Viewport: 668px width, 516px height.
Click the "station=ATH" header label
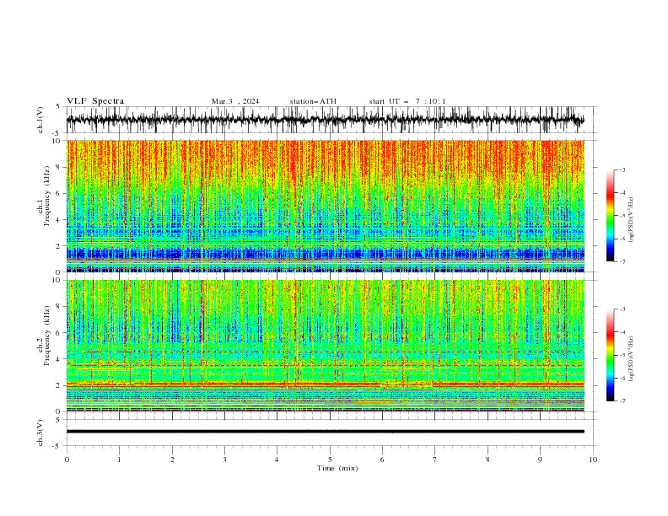[x=313, y=101]
